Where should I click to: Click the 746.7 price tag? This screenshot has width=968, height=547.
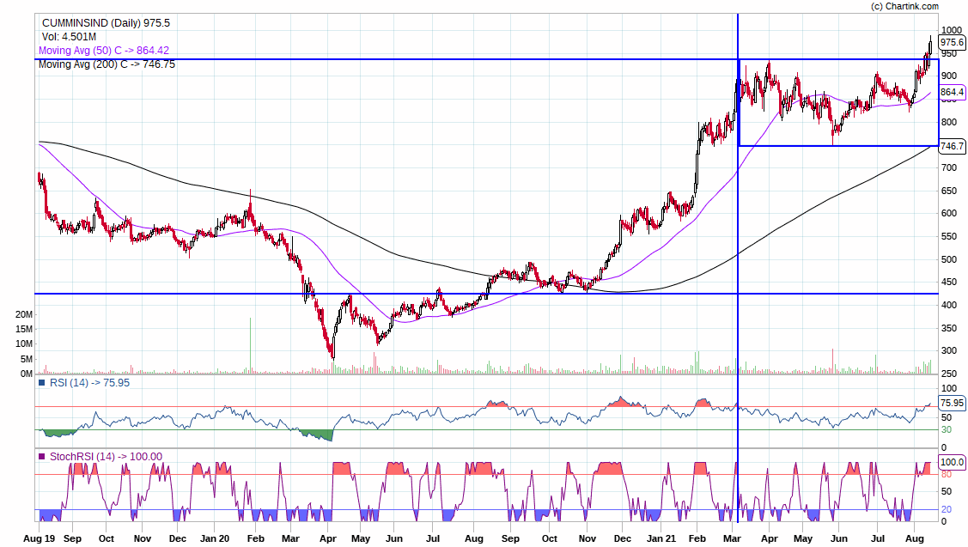[x=952, y=146]
